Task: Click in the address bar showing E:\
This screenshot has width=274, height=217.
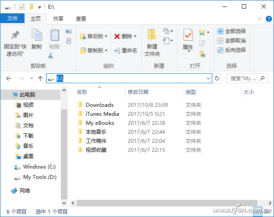Action: coord(129,78)
